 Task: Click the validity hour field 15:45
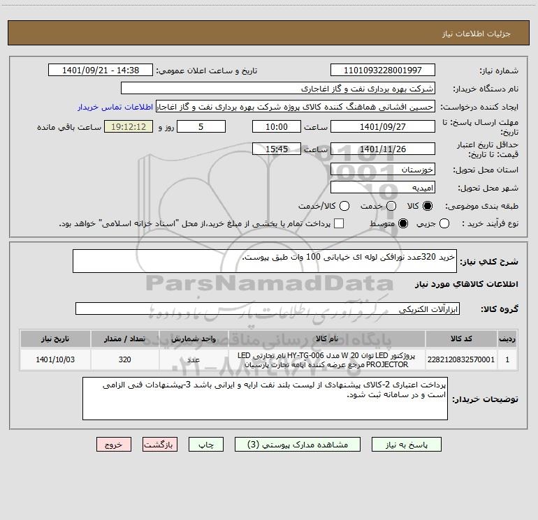277,149
